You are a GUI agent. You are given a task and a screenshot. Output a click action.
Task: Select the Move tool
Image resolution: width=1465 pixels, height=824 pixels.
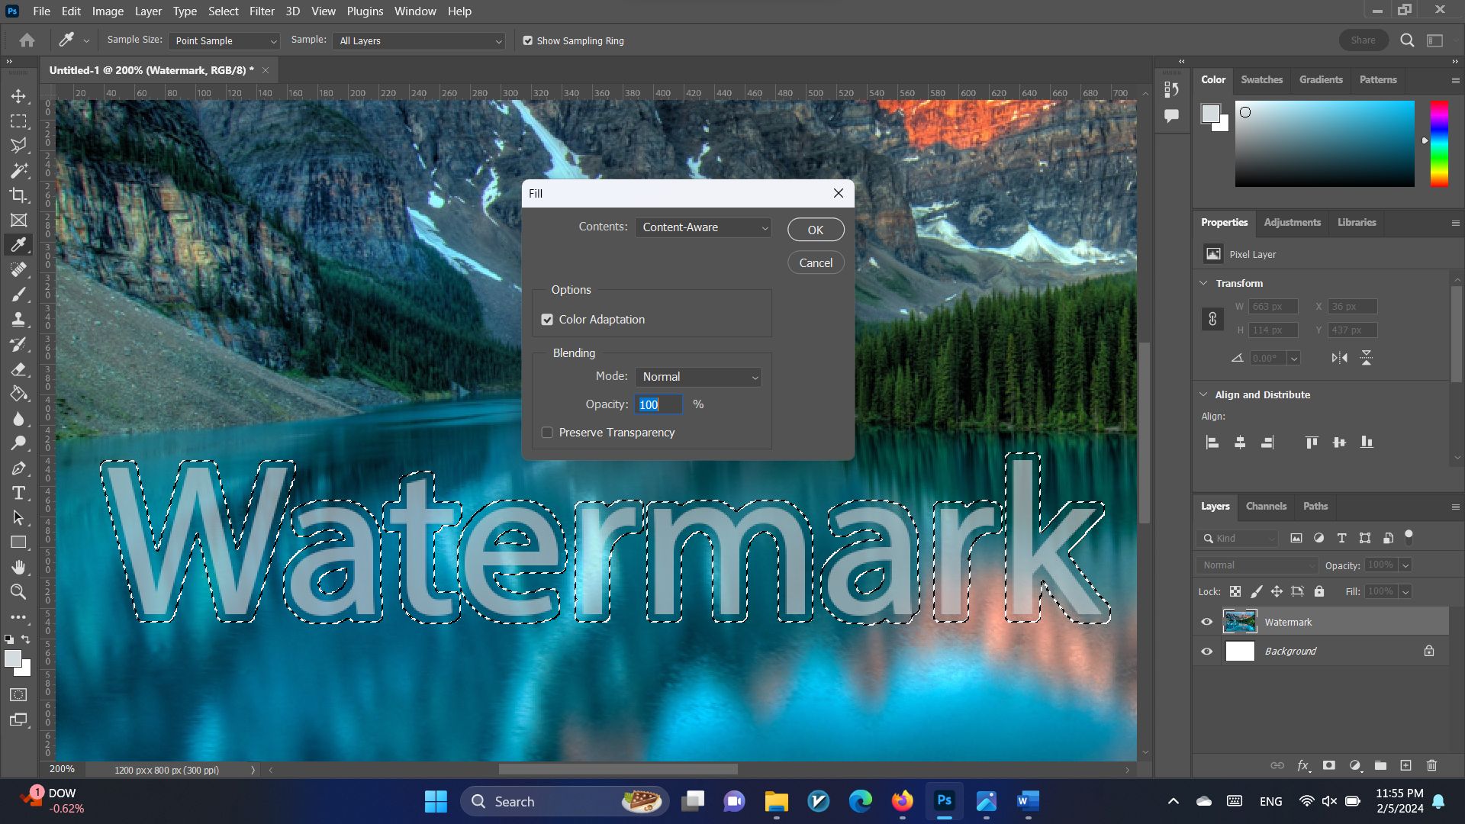point(18,96)
